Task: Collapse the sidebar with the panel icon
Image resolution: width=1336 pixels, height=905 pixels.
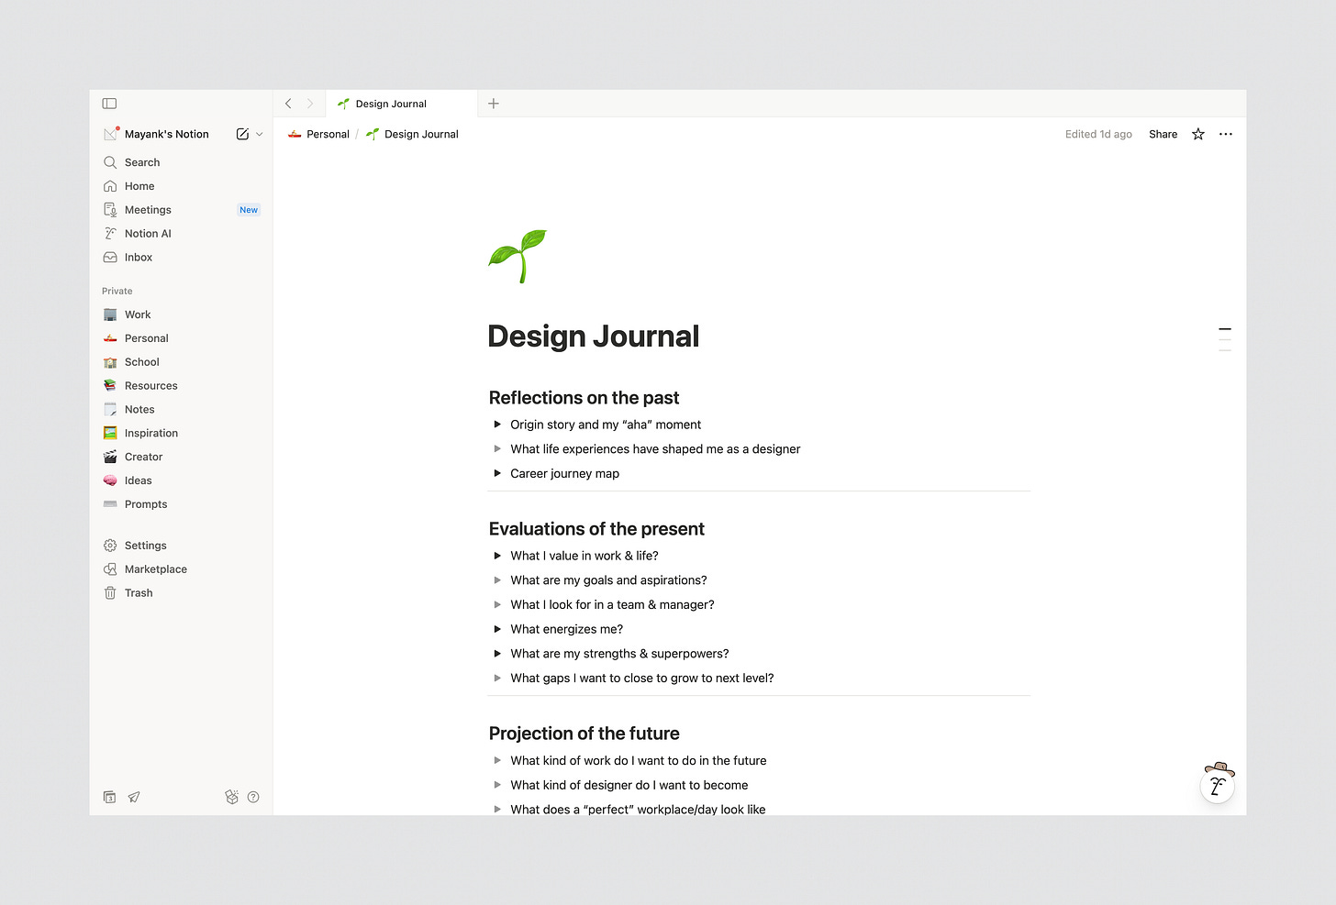Action: [110, 104]
